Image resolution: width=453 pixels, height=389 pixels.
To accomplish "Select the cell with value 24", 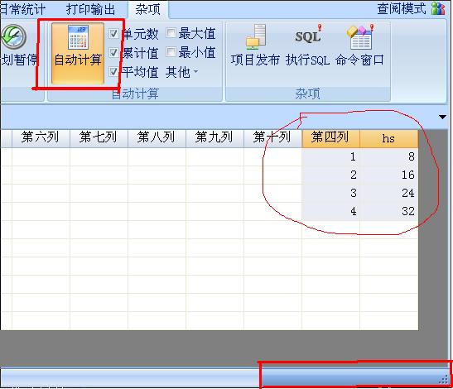I will [x=389, y=193].
